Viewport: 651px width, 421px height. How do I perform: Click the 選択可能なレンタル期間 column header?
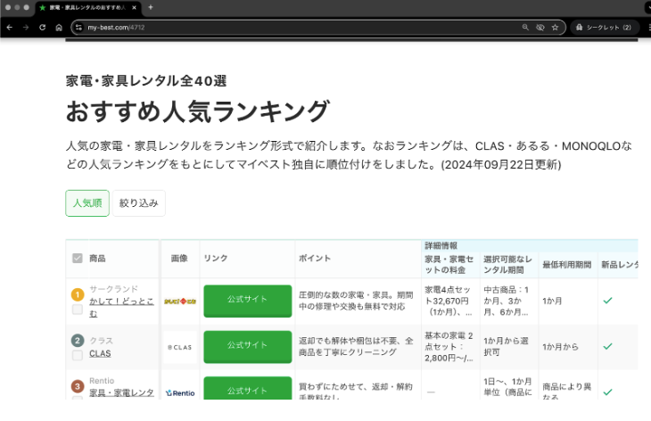[507, 265]
